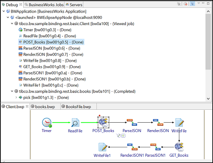Click the debug tree scrollbar down arrow
This screenshot has height=163, width=213.
pyautogui.click(x=208, y=98)
